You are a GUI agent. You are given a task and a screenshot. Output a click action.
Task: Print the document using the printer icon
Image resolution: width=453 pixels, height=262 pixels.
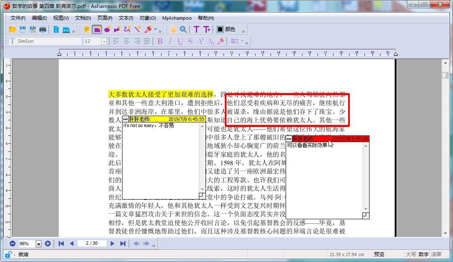click(x=43, y=29)
